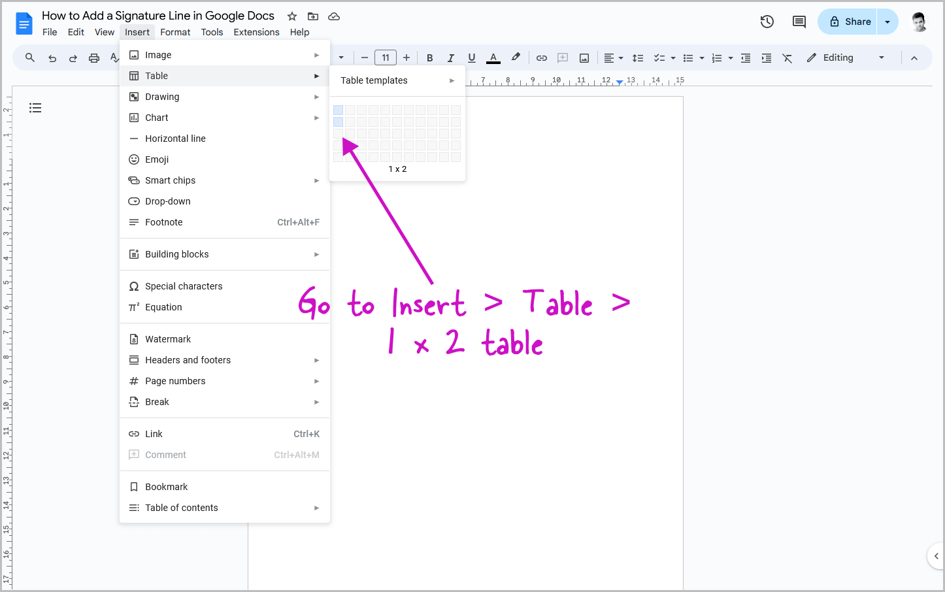Open checklist toolbar button
The image size is (945, 592).
[x=659, y=58]
